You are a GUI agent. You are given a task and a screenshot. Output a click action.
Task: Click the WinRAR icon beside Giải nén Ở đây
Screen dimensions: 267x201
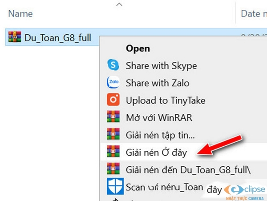pos(113,152)
